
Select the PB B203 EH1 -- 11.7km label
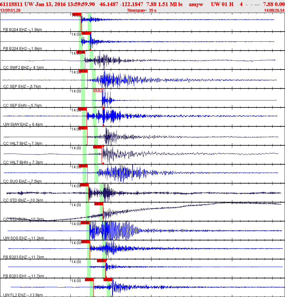24,276
